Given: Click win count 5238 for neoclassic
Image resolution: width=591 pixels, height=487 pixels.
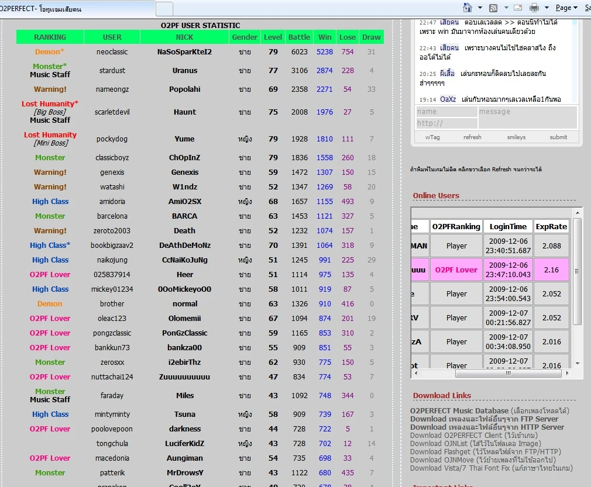Looking at the screenshot, I should coord(325,51).
